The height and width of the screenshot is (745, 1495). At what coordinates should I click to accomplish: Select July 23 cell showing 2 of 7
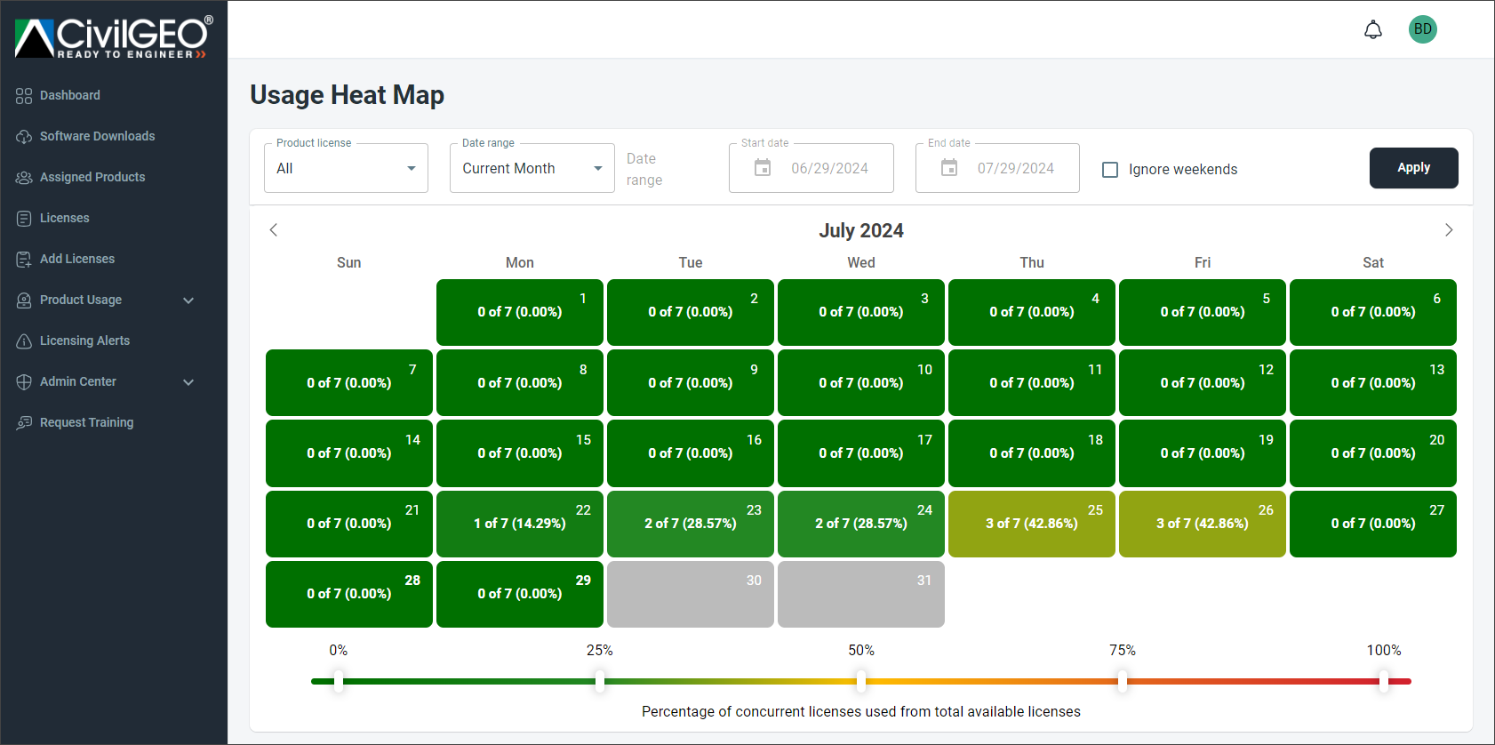click(x=691, y=524)
